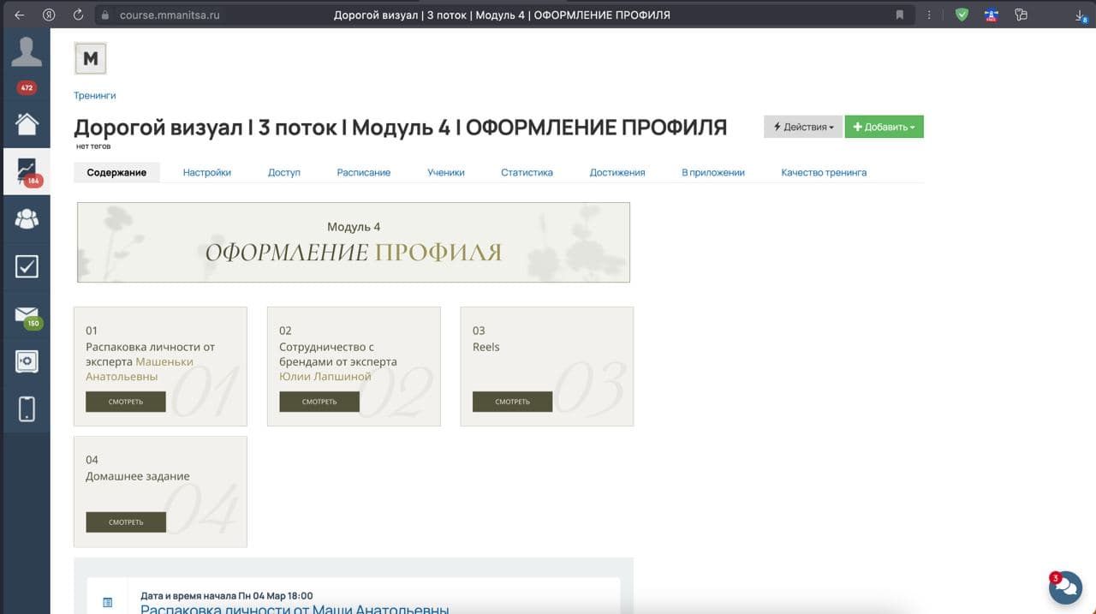Open mobile phone icon in sidebar
This screenshot has width=1096, height=614.
pos(27,408)
